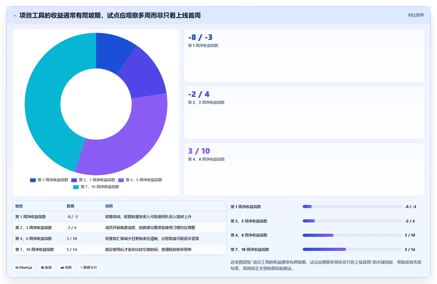The height and width of the screenshot is (284, 437).
Task: Click table value -8 / -3
Action: (72, 217)
